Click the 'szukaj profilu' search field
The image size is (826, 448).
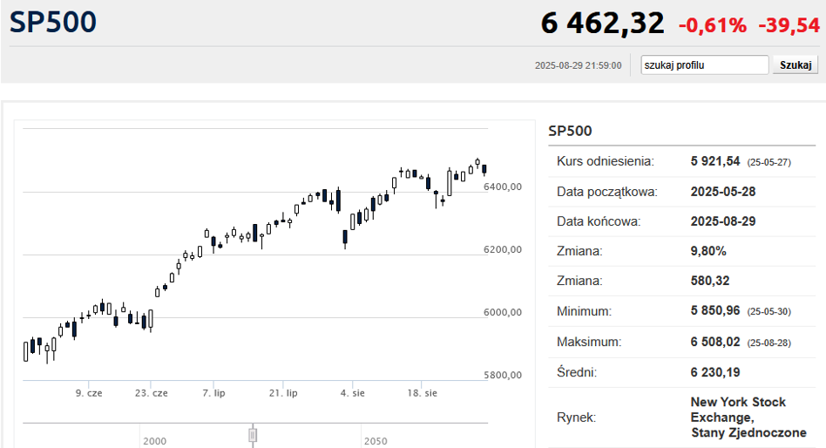[x=704, y=65]
